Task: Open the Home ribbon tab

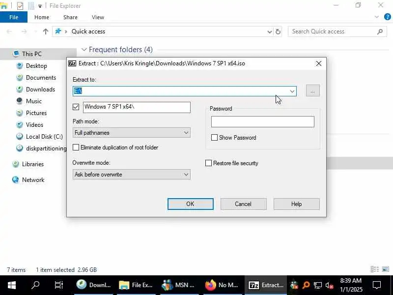Action: [42, 17]
